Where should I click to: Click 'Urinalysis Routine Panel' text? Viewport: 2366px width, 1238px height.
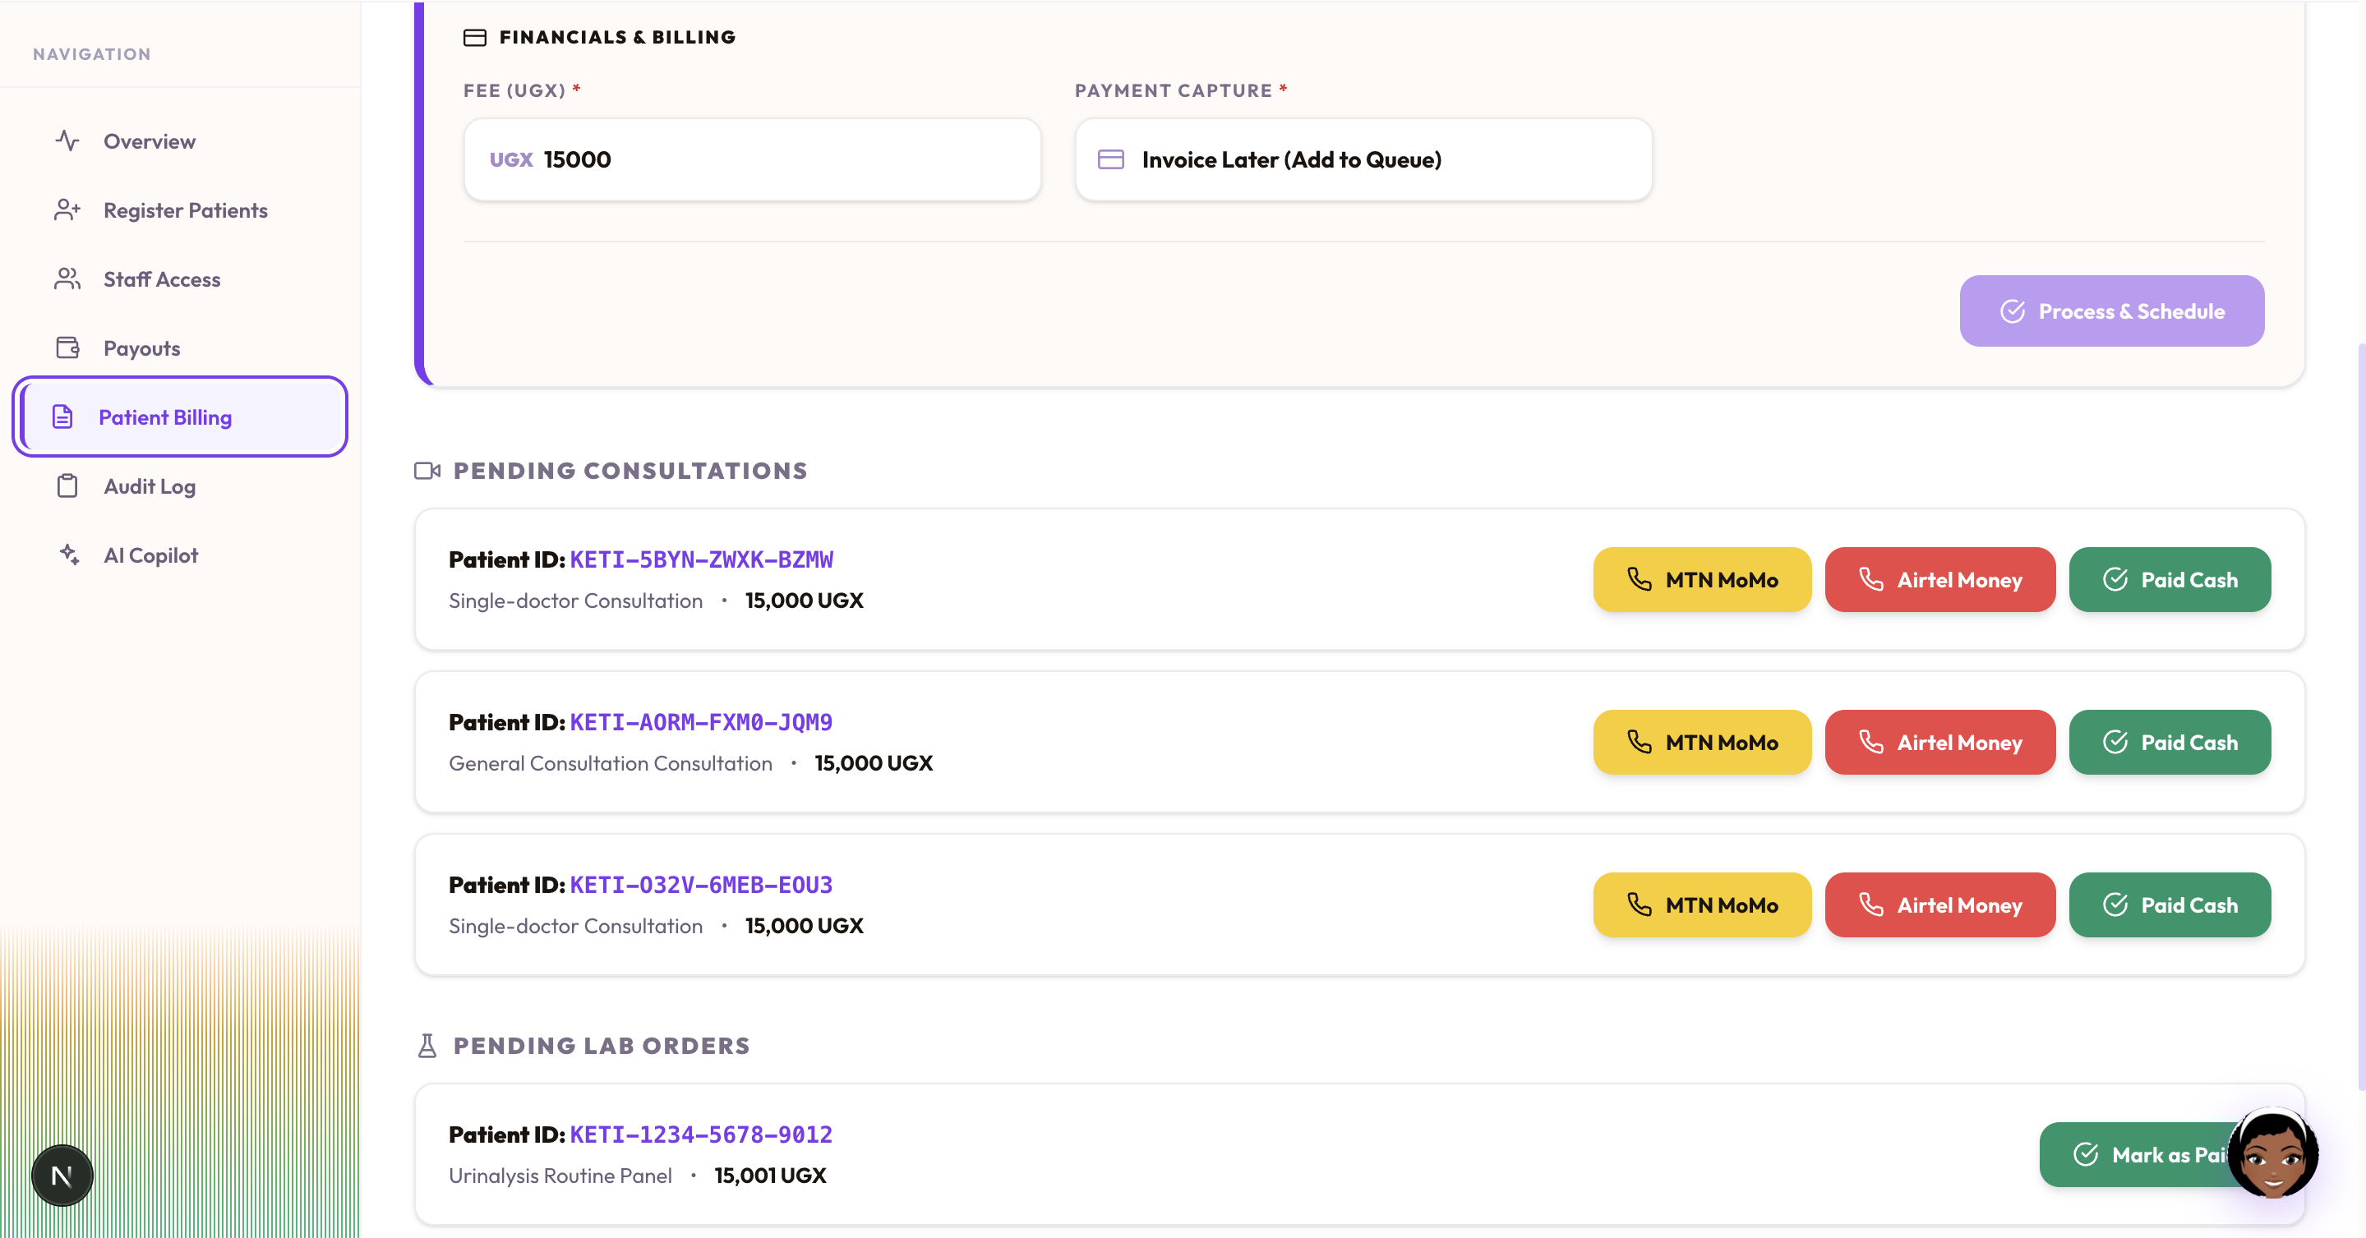pyautogui.click(x=560, y=1176)
